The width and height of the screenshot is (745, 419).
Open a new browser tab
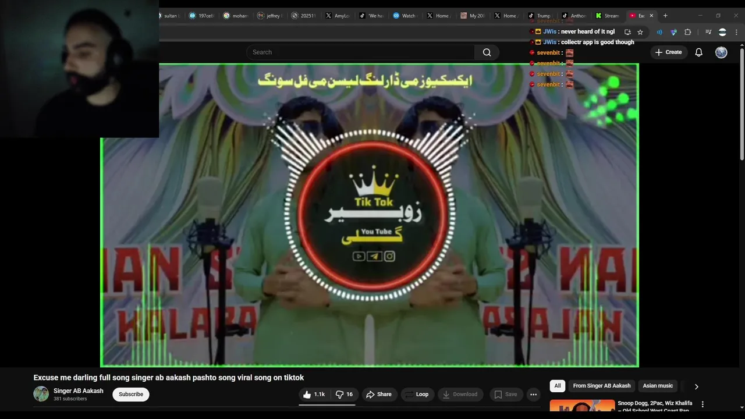pyautogui.click(x=665, y=16)
